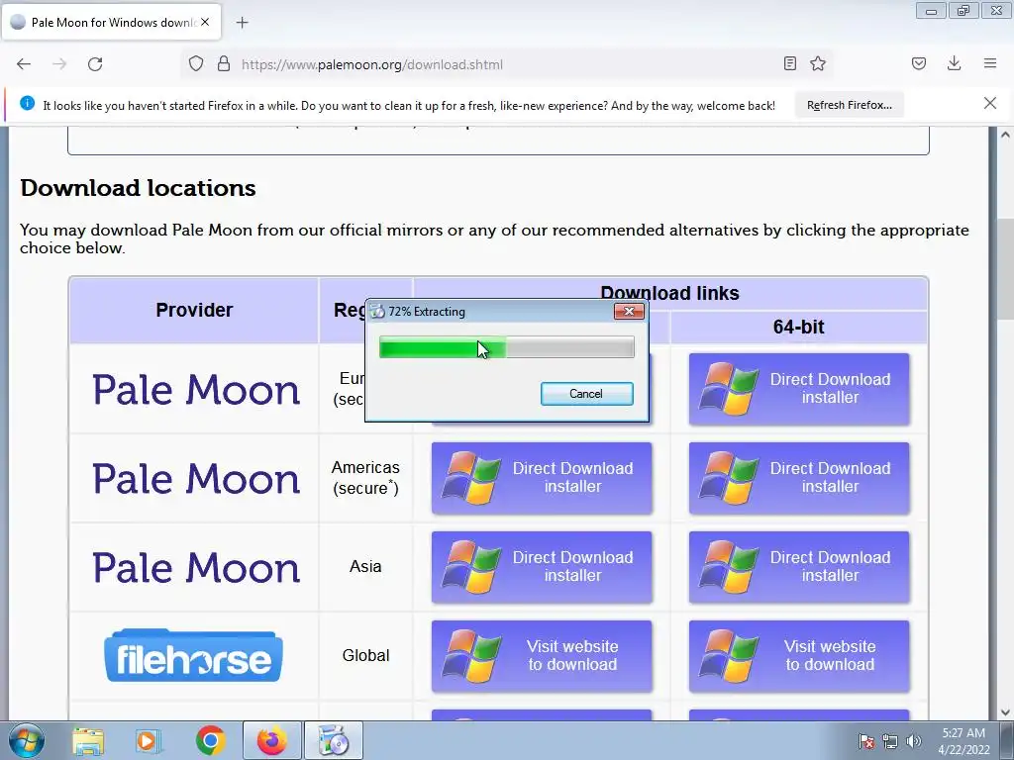Viewport: 1014px width, 760px height.
Task: Click the site security padlock icon
Action: pyautogui.click(x=224, y=64)
